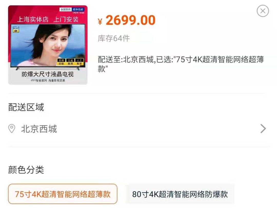The height and width of the screenshot is (208, 277).
Task: Open the TV product thumbnail image
Action: click(x=48, y=45)
